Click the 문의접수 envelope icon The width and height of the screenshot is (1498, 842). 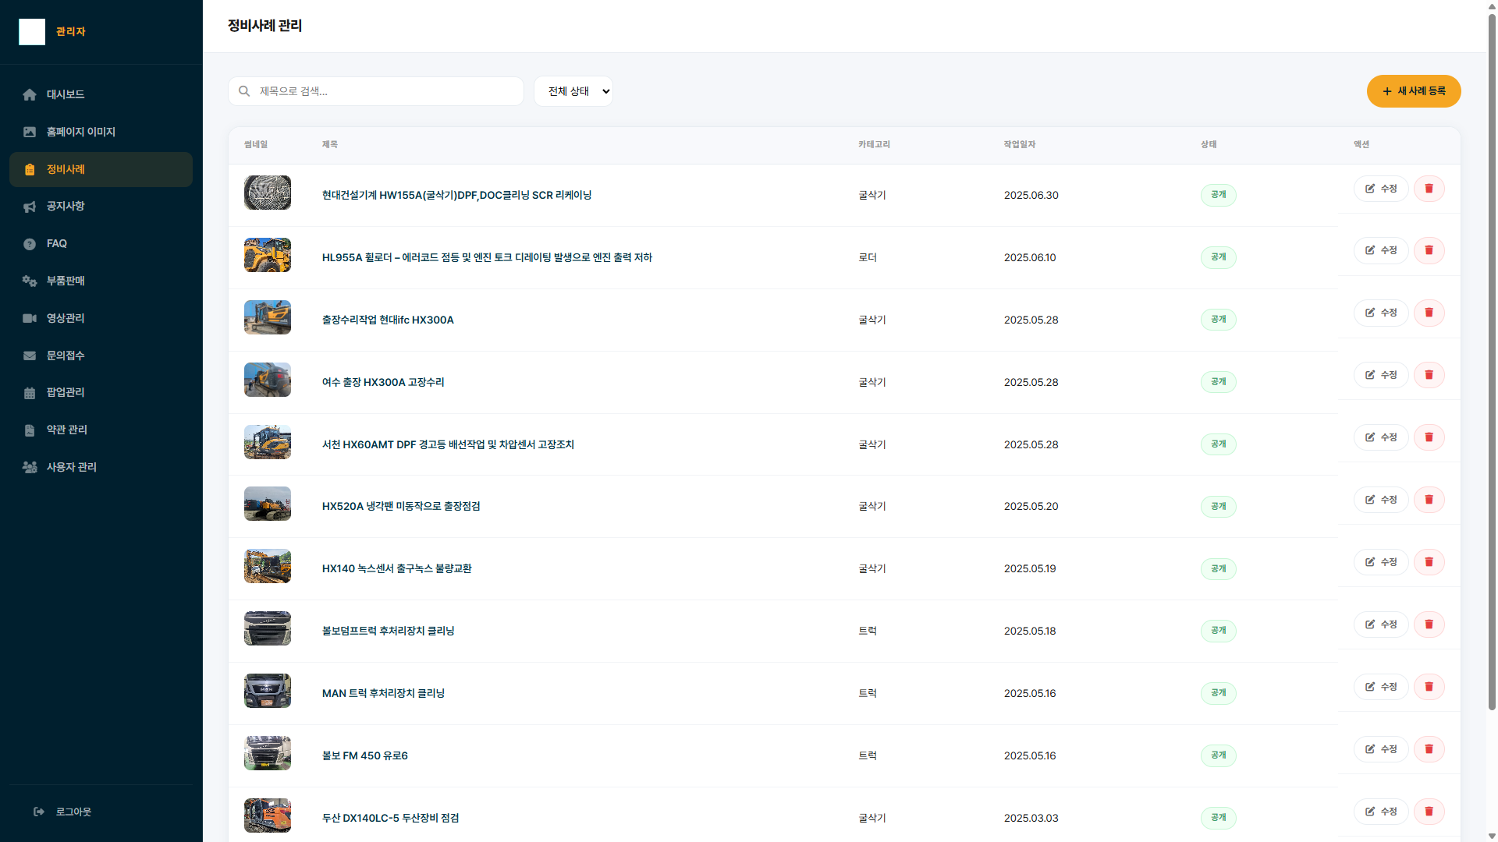tap(30, 356)
